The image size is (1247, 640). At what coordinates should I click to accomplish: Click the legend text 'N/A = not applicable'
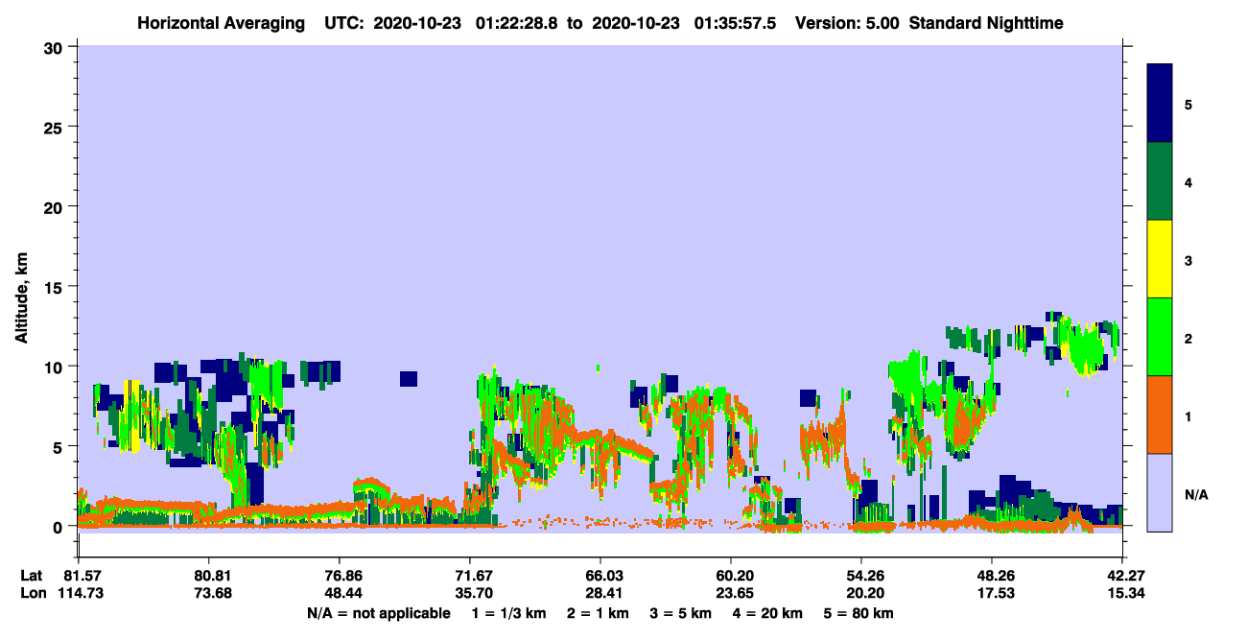[x=379, y=613]
